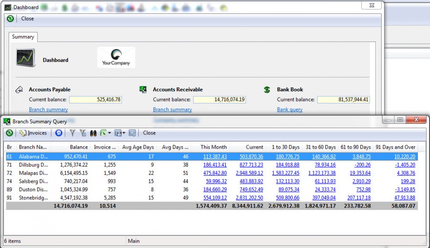Sort by the Branch Na... column header
Image resolution: width=430 pixels, height=248 pixels.
pos(33,147)
